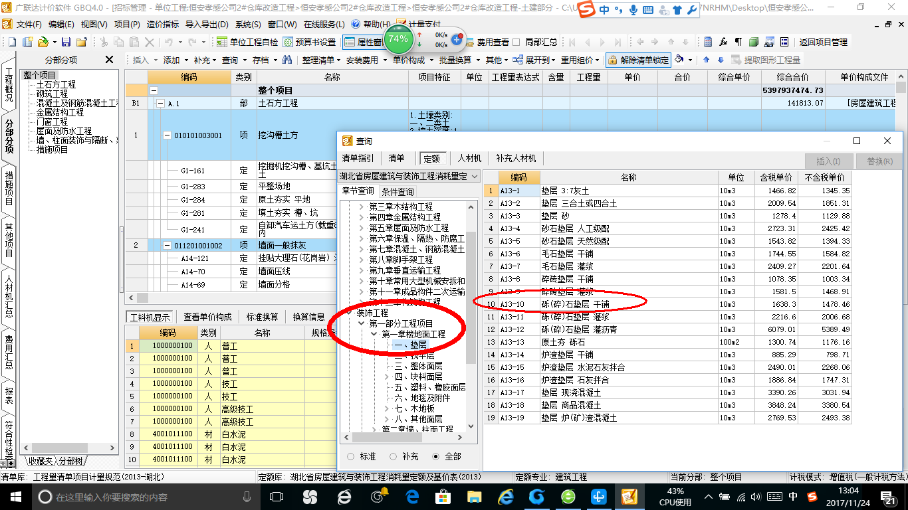Open the 整理清单 dropdown
Image resolution: width=908 pixels, height=510 pixels.
[322, 60]
